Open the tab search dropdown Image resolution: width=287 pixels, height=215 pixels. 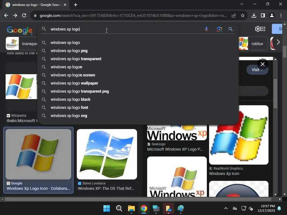242,4
